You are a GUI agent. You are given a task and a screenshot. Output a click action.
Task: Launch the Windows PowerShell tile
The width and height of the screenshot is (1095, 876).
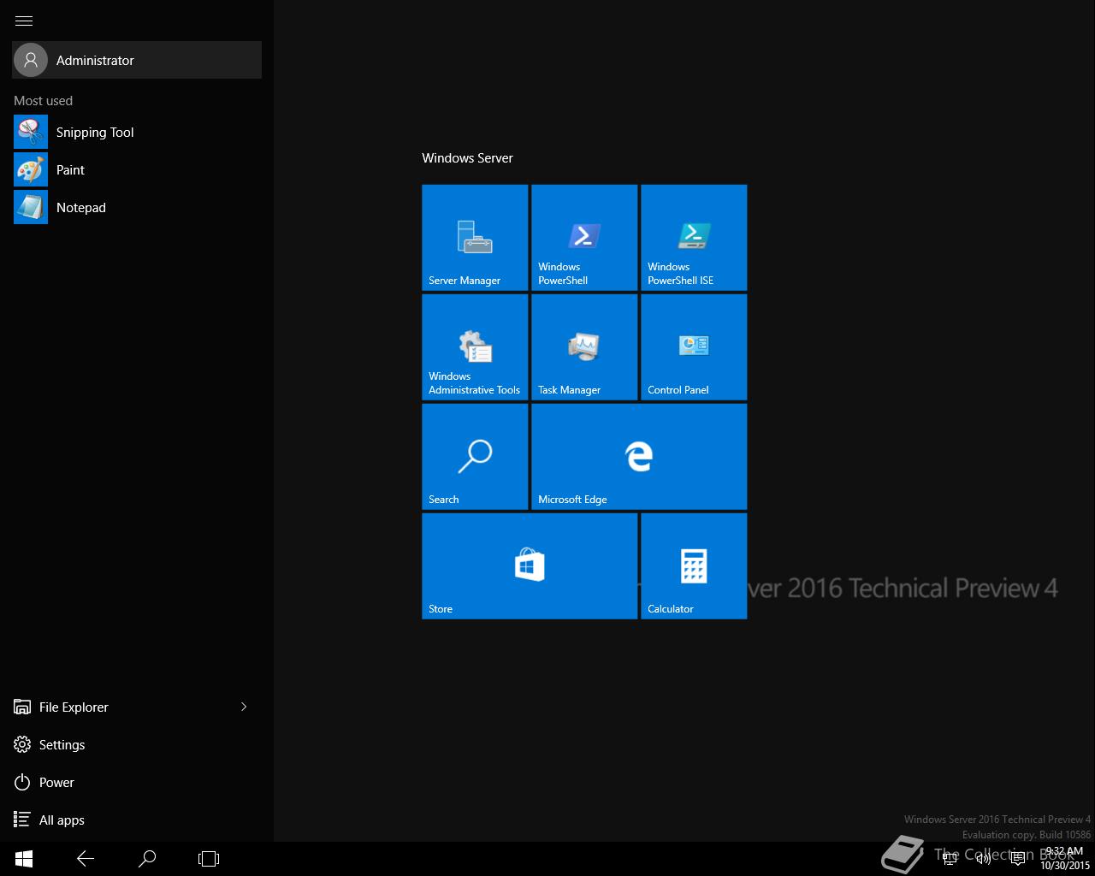point(584,237)
